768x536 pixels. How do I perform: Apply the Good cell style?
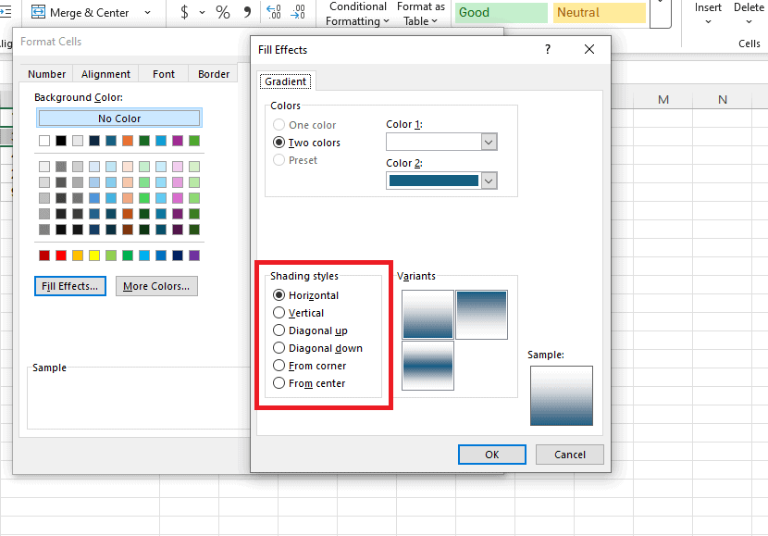coord(502,13)
